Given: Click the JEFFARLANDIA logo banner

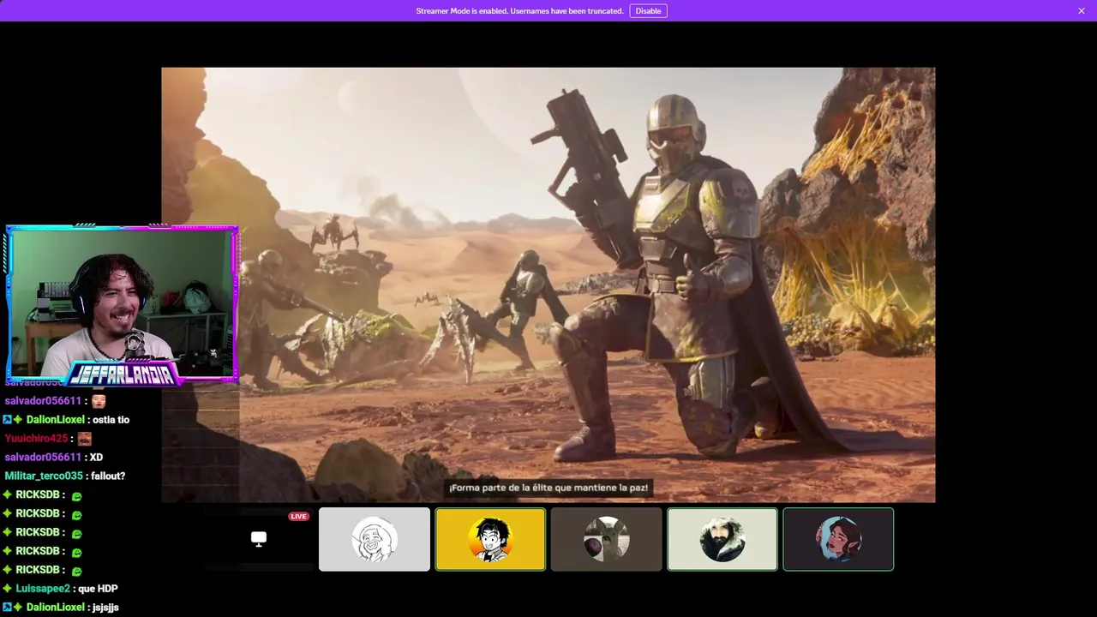Looking at the screenshot, I should [124, 373].
